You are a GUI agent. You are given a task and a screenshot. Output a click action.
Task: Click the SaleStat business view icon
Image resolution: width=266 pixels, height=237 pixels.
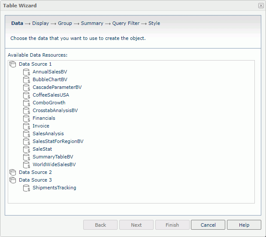pyautogui.click(x=27, y=149)
